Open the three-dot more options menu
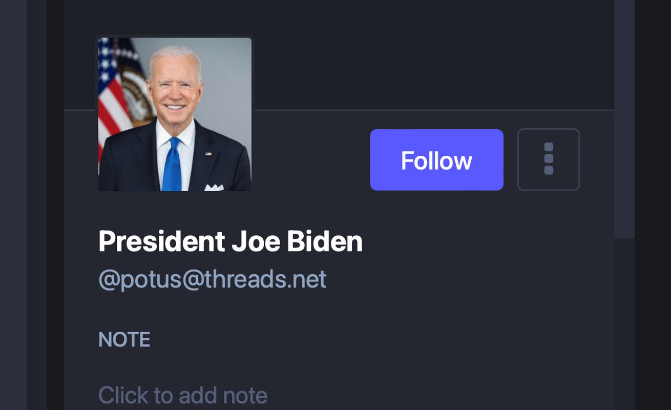The height and width of the screenshot is (410, 671). click(x=549, y=159)
